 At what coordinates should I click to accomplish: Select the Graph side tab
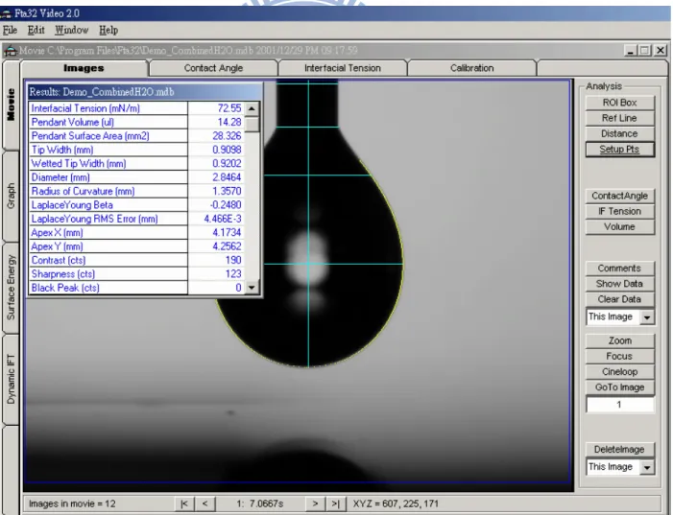point(11,196)
